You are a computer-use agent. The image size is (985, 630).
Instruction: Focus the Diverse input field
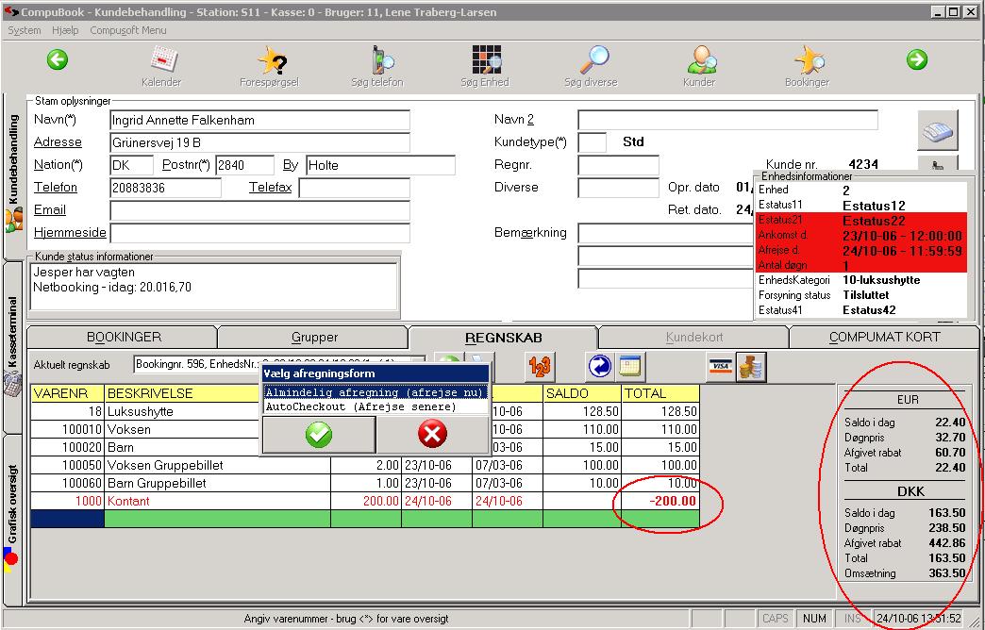coord(618,188)
